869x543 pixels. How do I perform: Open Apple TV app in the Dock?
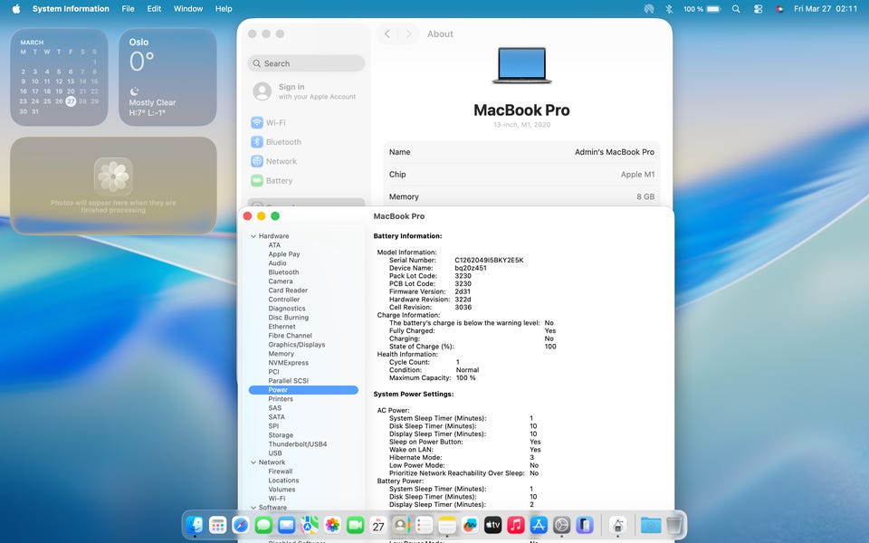click(x=492, y=524)
